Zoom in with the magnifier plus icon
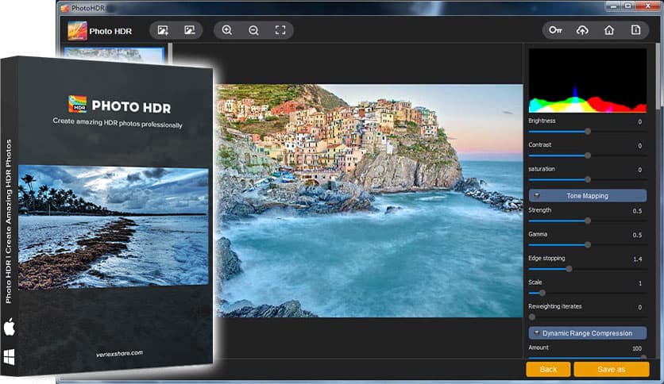 [227, 30]
